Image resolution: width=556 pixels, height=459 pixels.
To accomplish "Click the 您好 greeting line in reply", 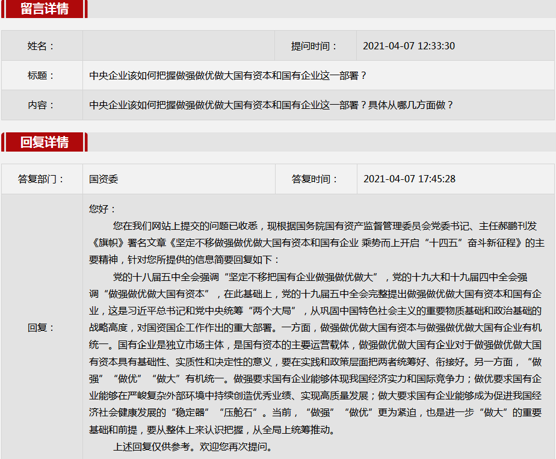I will point(102,209).
